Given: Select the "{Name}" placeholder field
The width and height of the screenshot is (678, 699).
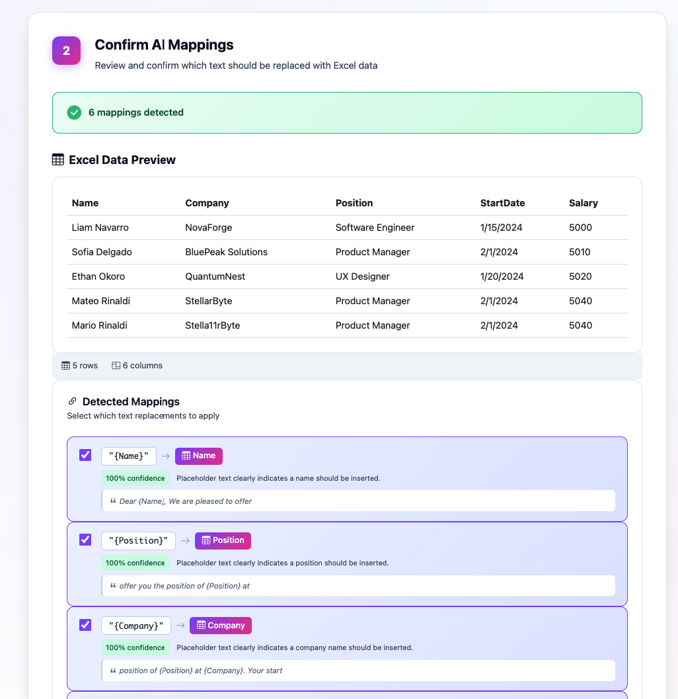Looking at the screenshot, I should pyautogui.click(x=128, y=456).
